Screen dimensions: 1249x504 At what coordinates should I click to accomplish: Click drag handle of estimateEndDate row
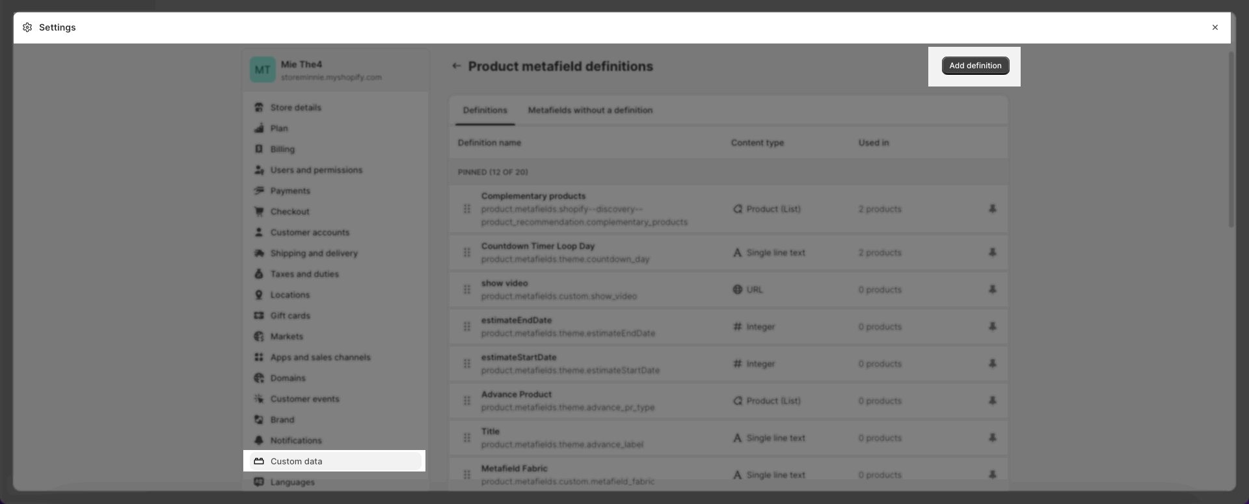click(x=467, y=326)
